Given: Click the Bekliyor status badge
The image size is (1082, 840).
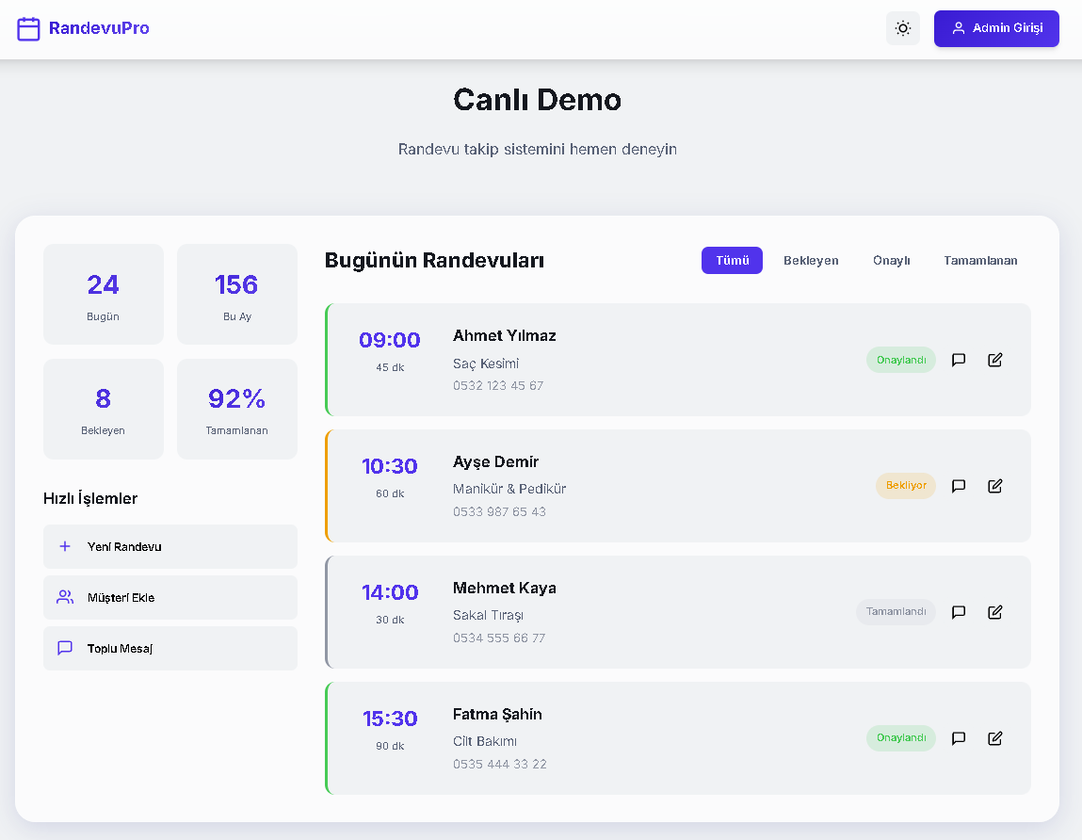Looking at the screenshot, I should click(x=906, y=486).
